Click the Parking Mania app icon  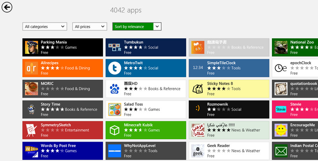point(31,47)
